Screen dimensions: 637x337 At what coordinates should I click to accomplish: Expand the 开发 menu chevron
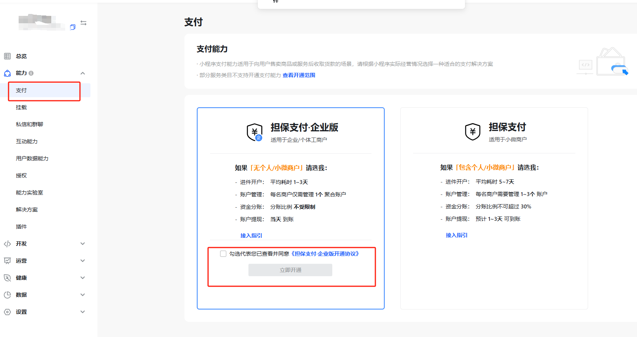[83, 244]
